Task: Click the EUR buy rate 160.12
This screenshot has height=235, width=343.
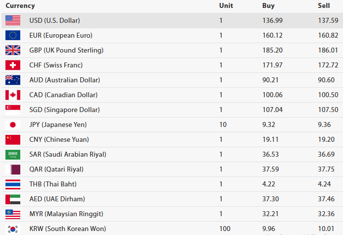Action: (272, 35)
